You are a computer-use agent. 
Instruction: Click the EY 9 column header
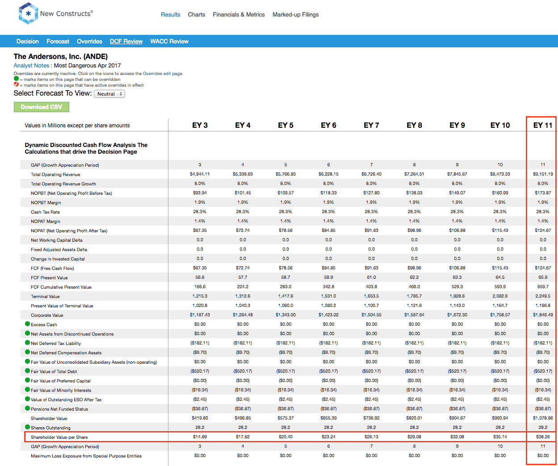[x=457, y=125]
